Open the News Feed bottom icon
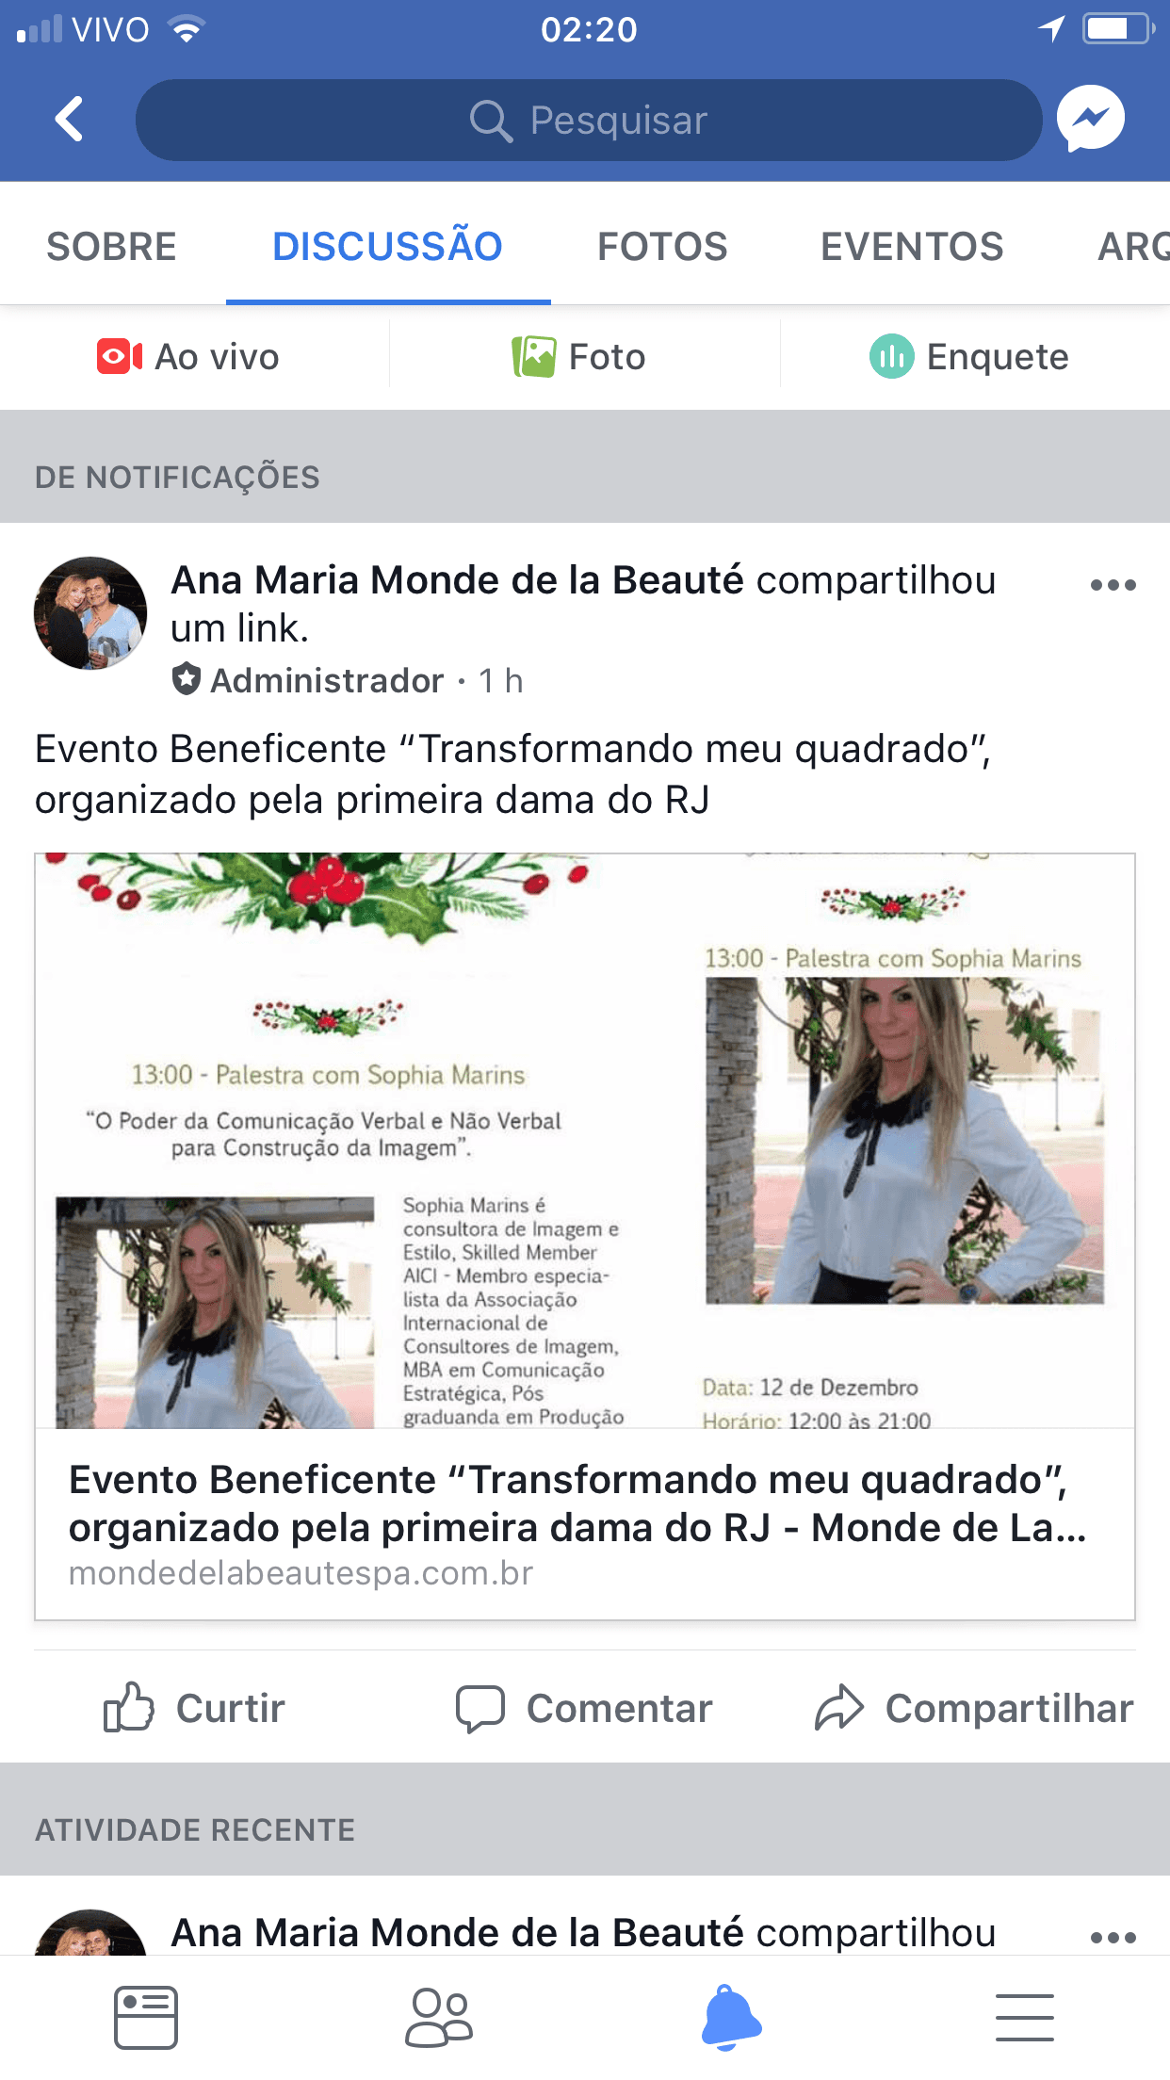The width and height of the screenshot is (1170, 2080). (x=146, y=2018)
